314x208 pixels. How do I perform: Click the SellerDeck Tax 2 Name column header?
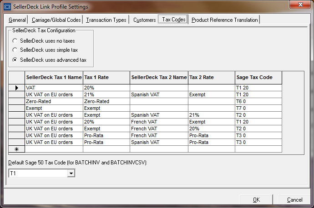(x=159, y=77)
